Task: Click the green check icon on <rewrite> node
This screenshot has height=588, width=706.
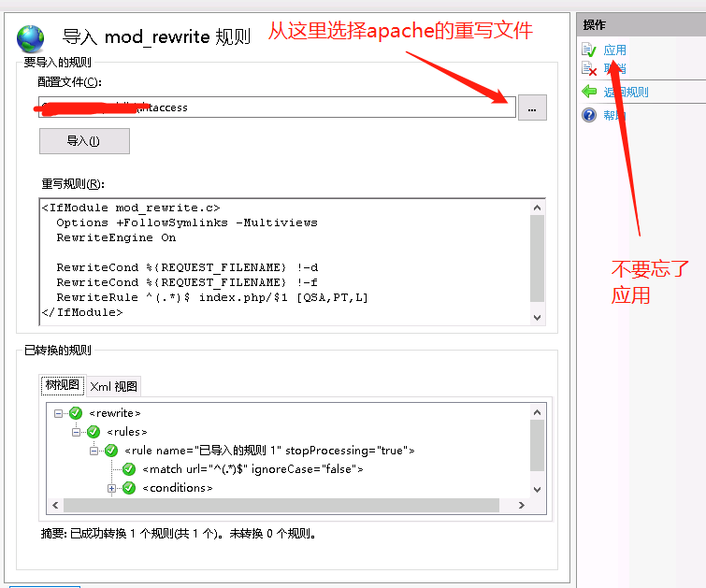Action: [76, 413]
